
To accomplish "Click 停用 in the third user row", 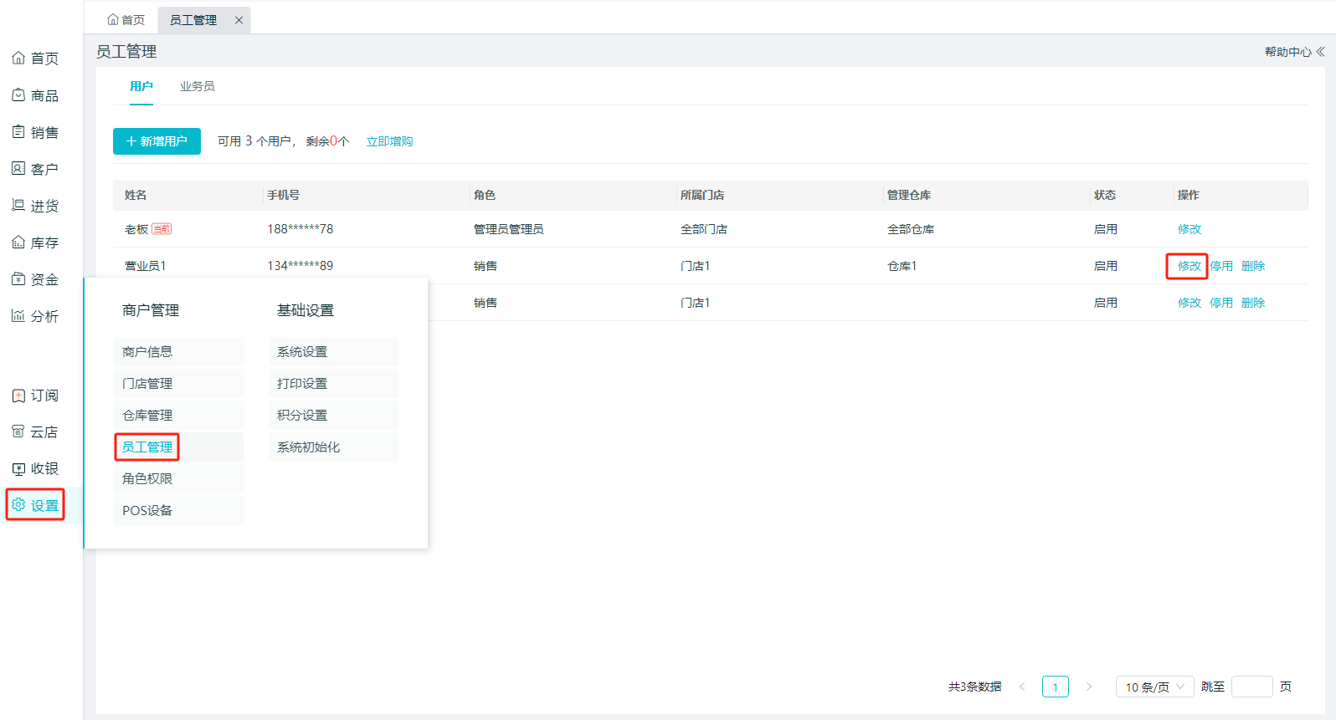I will [1221, 303].
